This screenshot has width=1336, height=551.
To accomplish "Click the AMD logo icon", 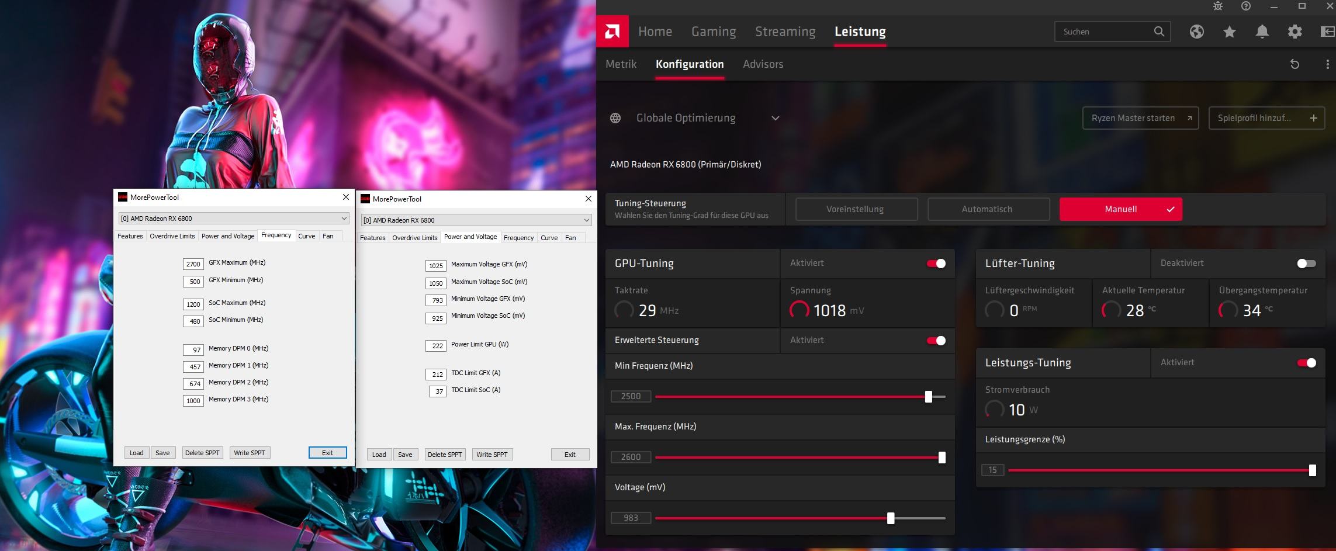I will (x=612, y=31).
